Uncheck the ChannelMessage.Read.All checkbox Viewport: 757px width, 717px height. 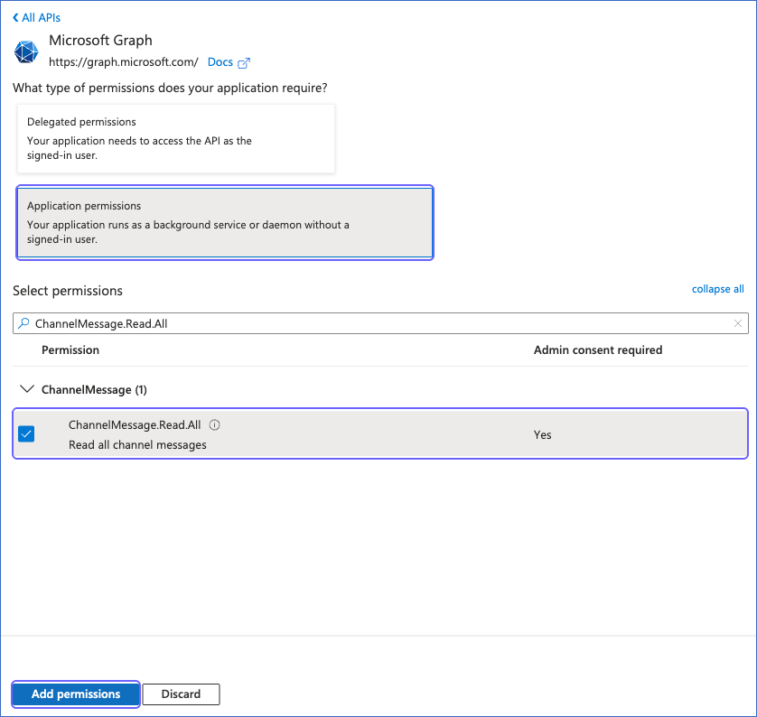coord(26,433)
